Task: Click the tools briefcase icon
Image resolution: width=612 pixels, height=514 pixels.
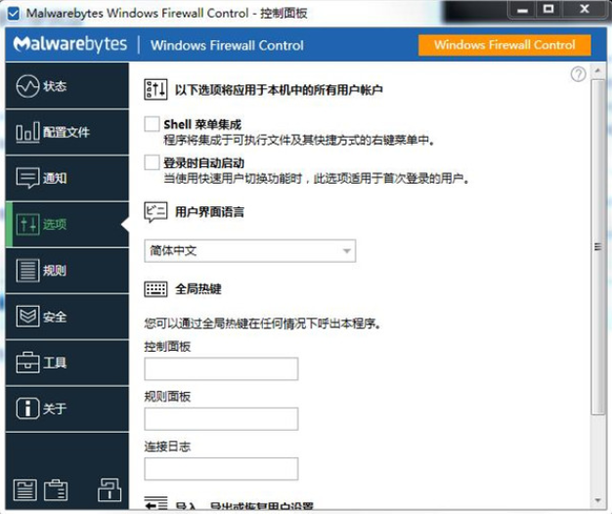Action: (27, 363)
